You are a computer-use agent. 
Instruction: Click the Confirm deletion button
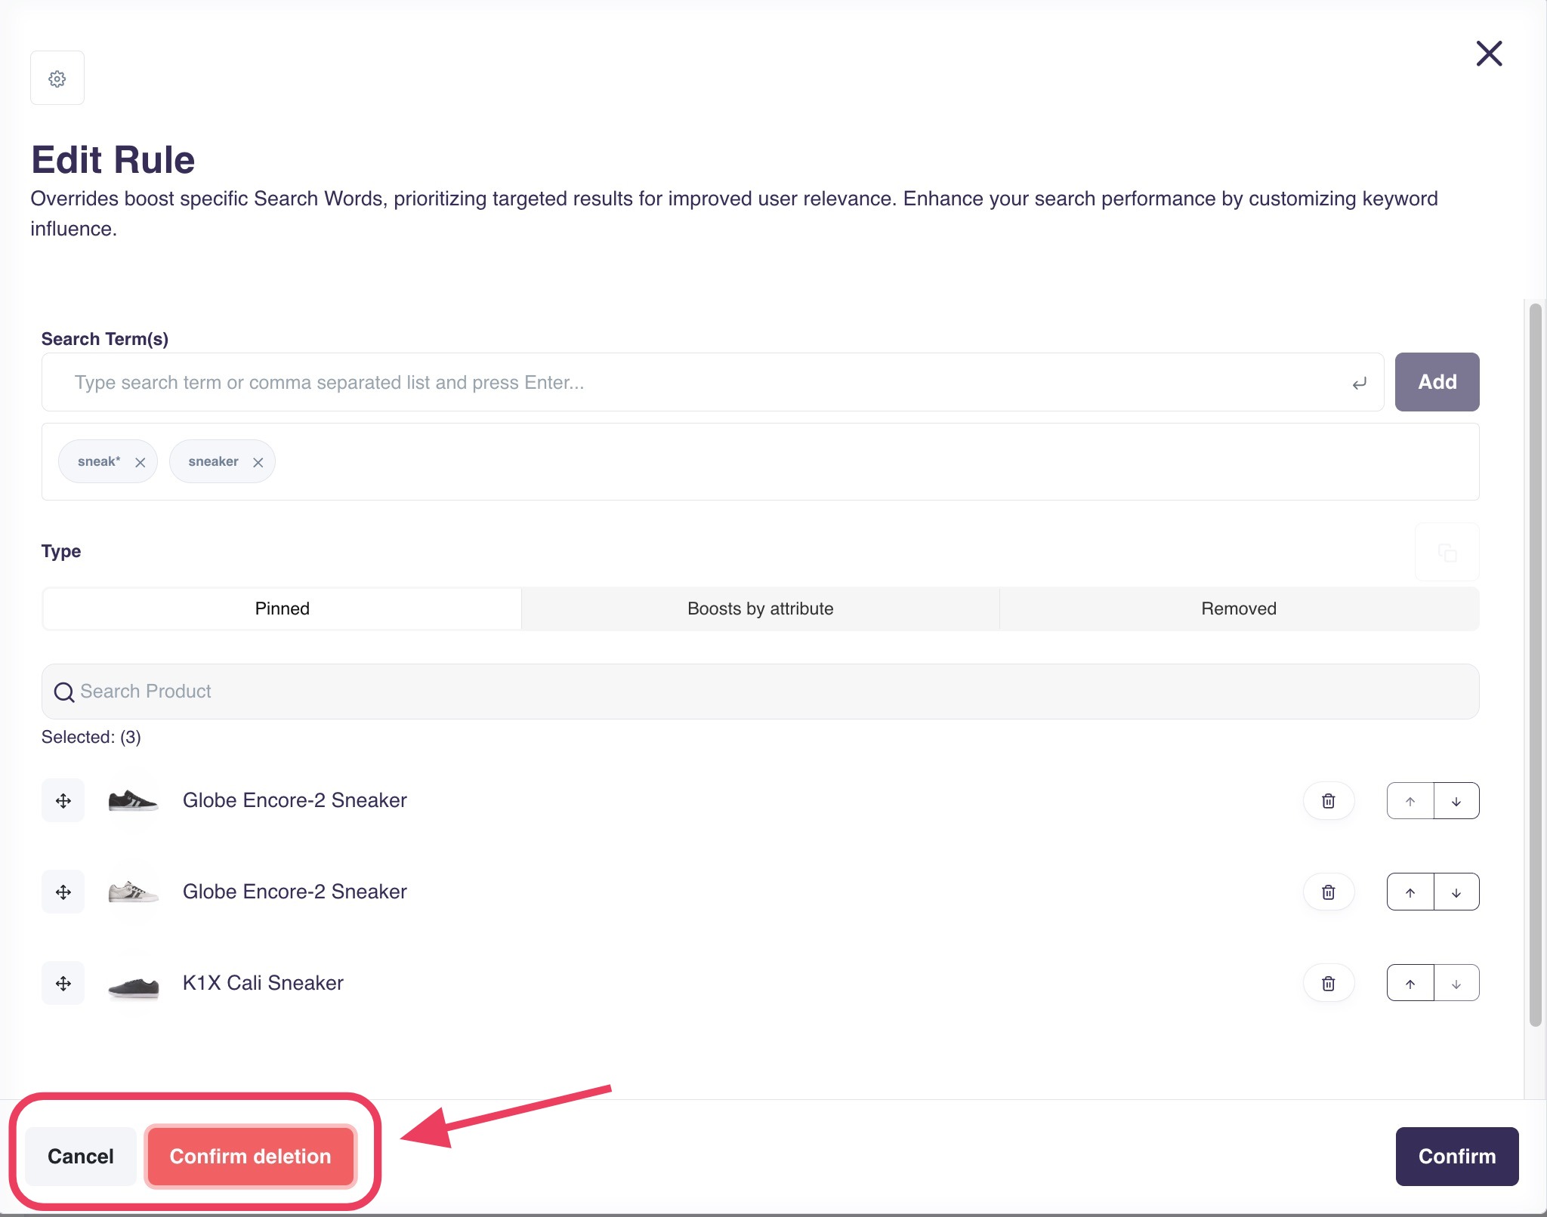pyautogui.click(x=250, y=1157)
